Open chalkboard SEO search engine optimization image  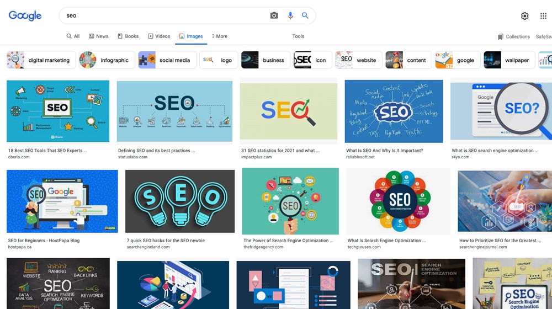pyautogui.click(x=58, y=284)
